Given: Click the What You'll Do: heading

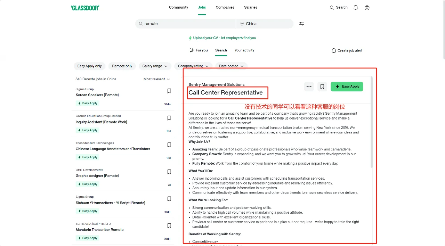Looking at the screenshot, I should coord(201,171).
